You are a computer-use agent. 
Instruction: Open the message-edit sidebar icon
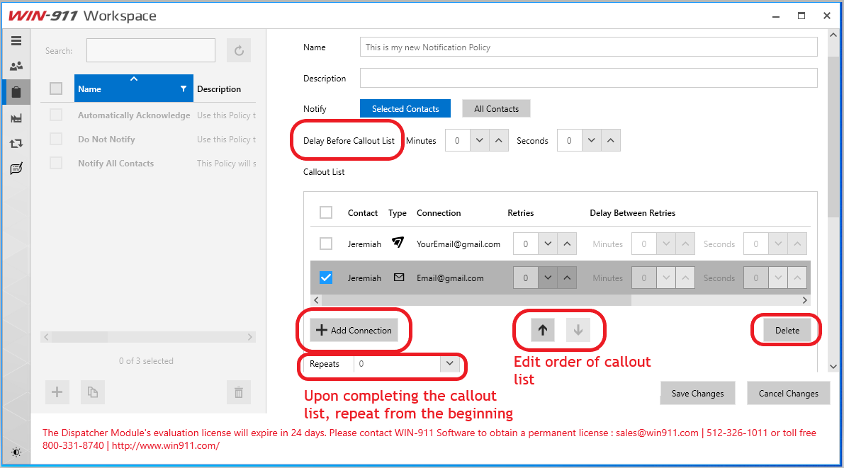tap(16, 169)
